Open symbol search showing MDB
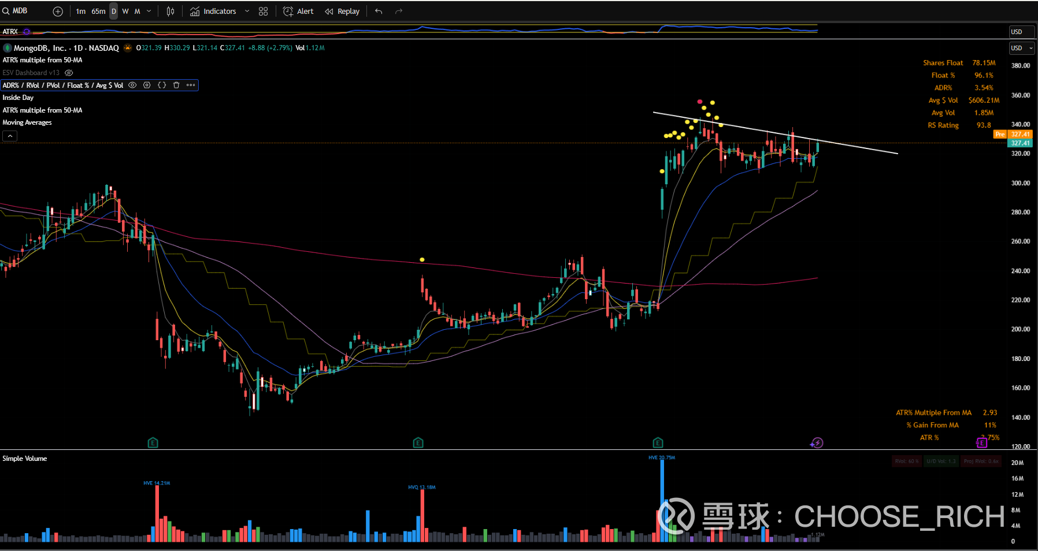The image size is (1038, 551). (x=16, y=11)
